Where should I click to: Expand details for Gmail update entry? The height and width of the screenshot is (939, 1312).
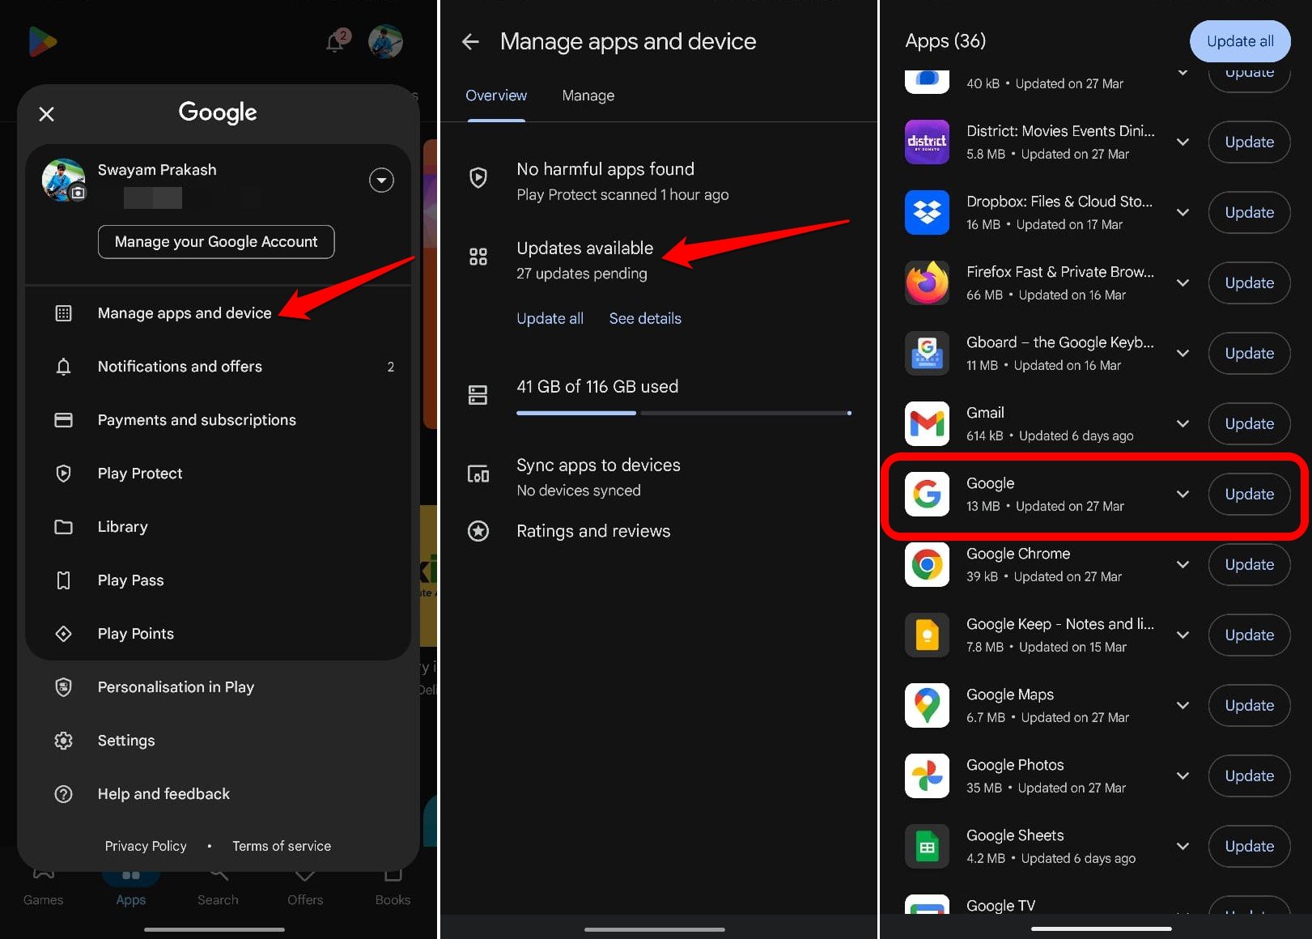coord(1182,423)
